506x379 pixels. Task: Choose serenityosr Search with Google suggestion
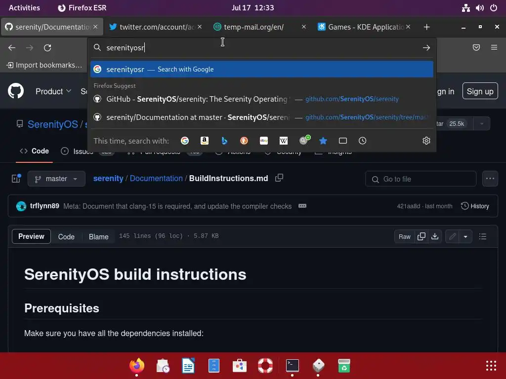(262, 69)
